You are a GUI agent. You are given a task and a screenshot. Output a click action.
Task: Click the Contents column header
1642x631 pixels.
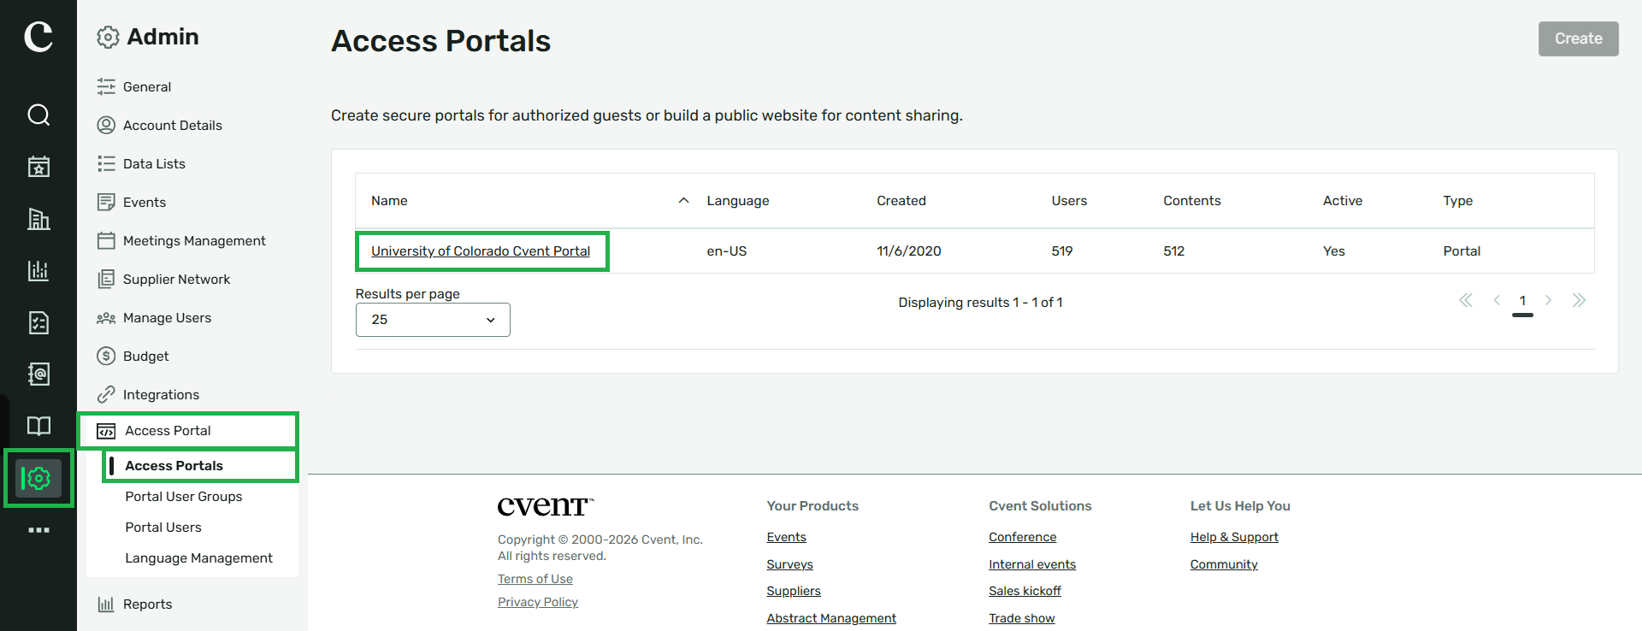(x=1191, y=200)
